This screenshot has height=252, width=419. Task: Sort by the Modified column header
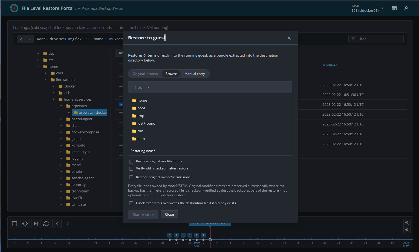pos(330,65)
